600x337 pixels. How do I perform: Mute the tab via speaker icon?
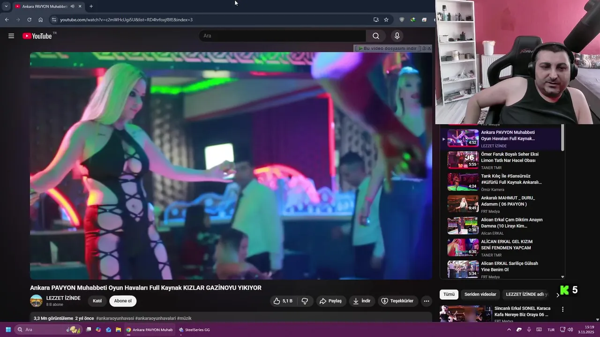72,7
